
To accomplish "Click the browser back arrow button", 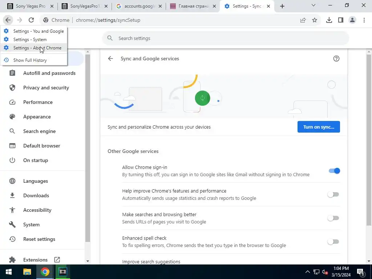I will click(8, 20).
